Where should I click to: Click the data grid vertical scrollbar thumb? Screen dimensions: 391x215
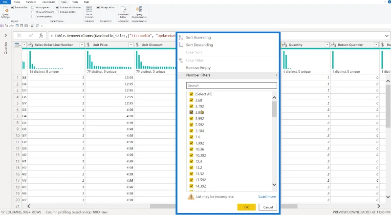(388, 106)
